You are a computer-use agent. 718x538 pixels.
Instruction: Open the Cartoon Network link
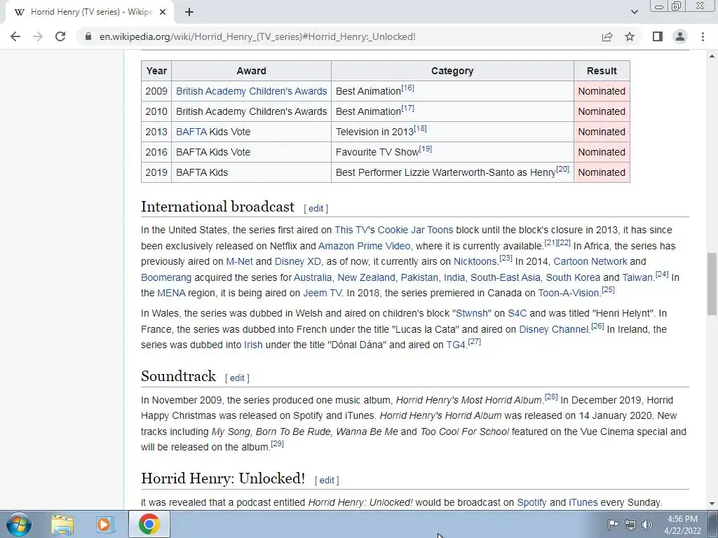point(590,262)
